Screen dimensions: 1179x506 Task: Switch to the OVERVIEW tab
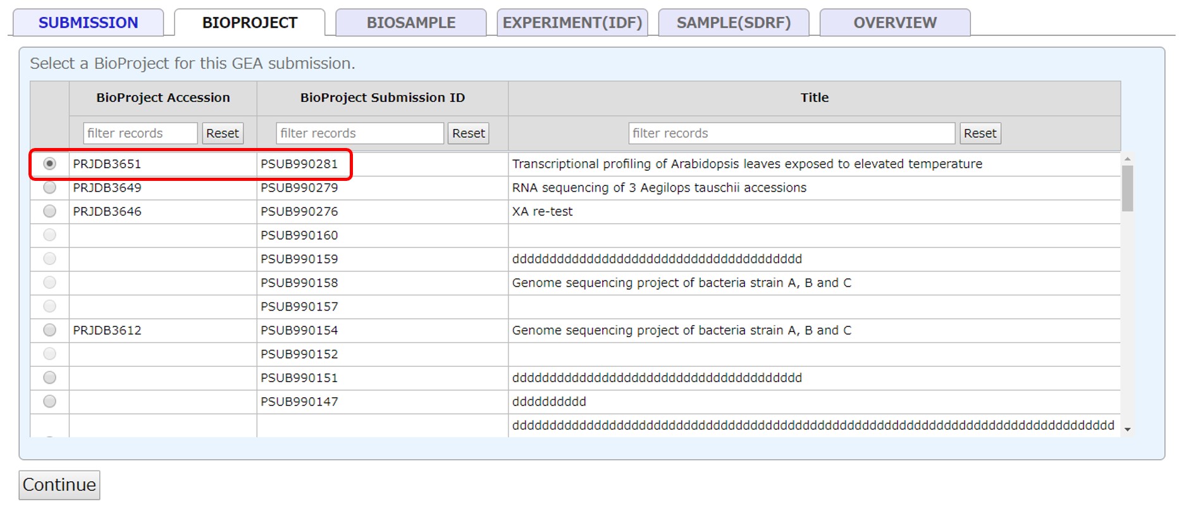point(894,23)
